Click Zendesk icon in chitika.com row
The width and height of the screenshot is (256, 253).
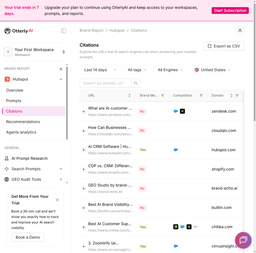[189, 227]
